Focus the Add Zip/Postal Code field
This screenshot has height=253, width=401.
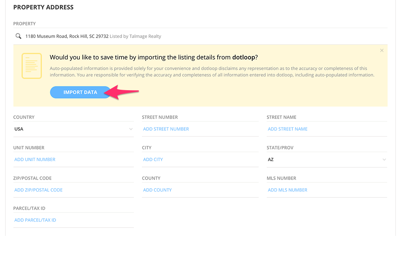coord(38,190)
